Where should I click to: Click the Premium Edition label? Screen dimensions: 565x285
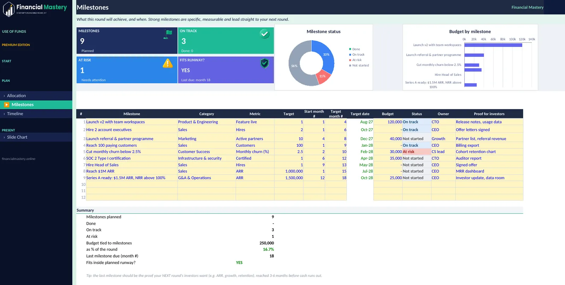click(16, 45)
